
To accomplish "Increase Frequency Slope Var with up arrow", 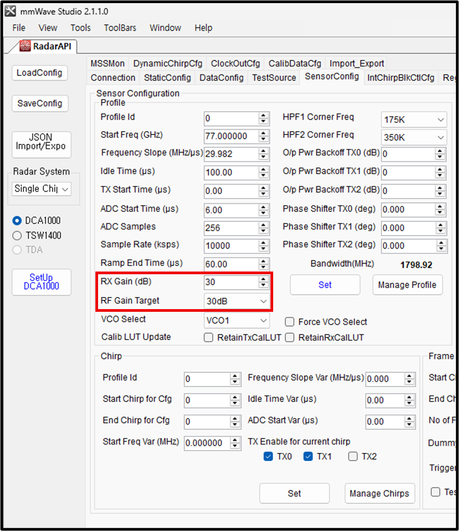I will (x=409, y=376).
